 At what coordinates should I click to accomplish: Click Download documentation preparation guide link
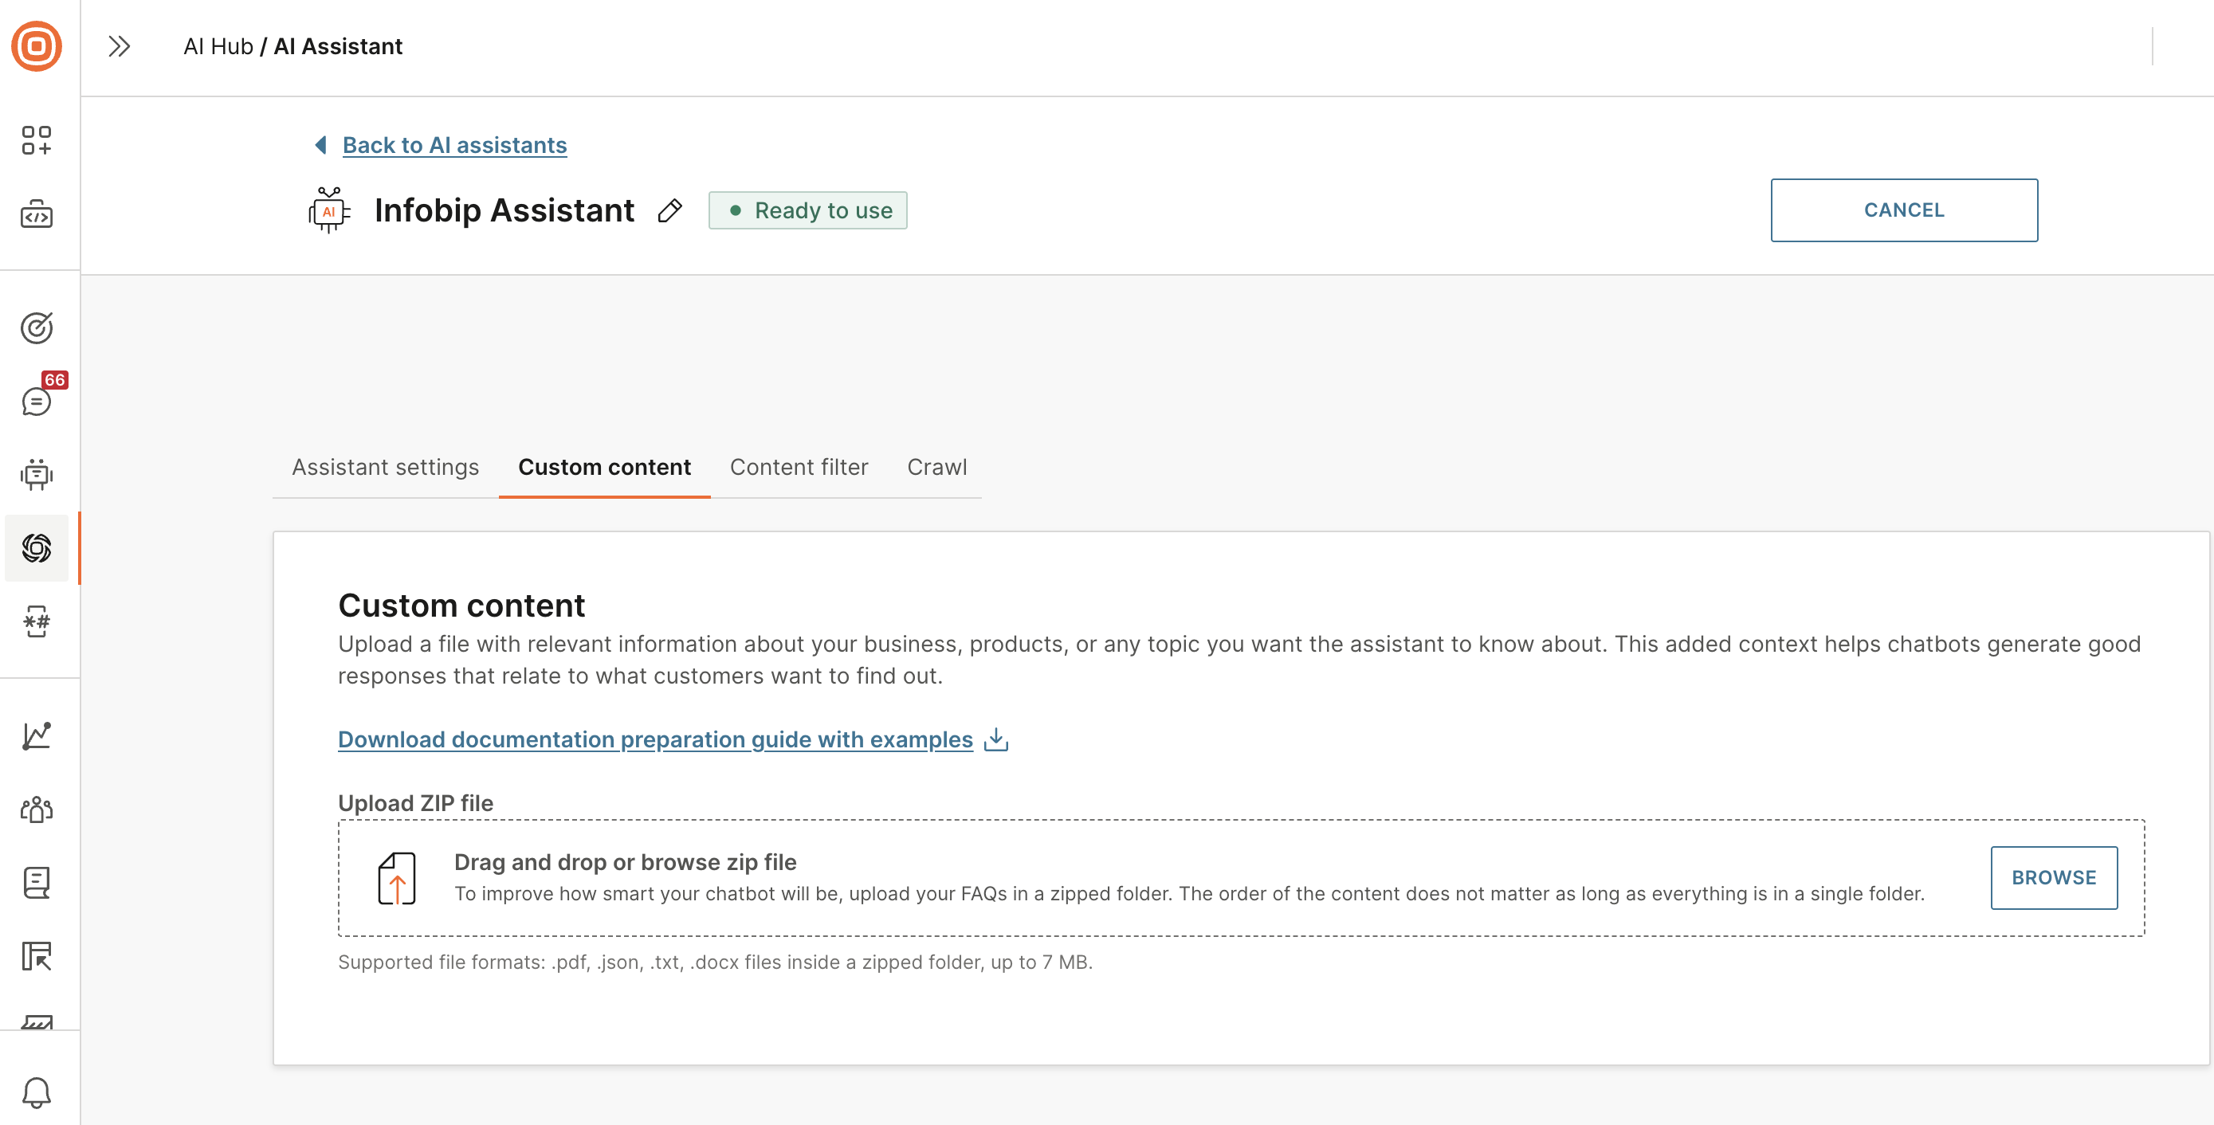[655, 739]
